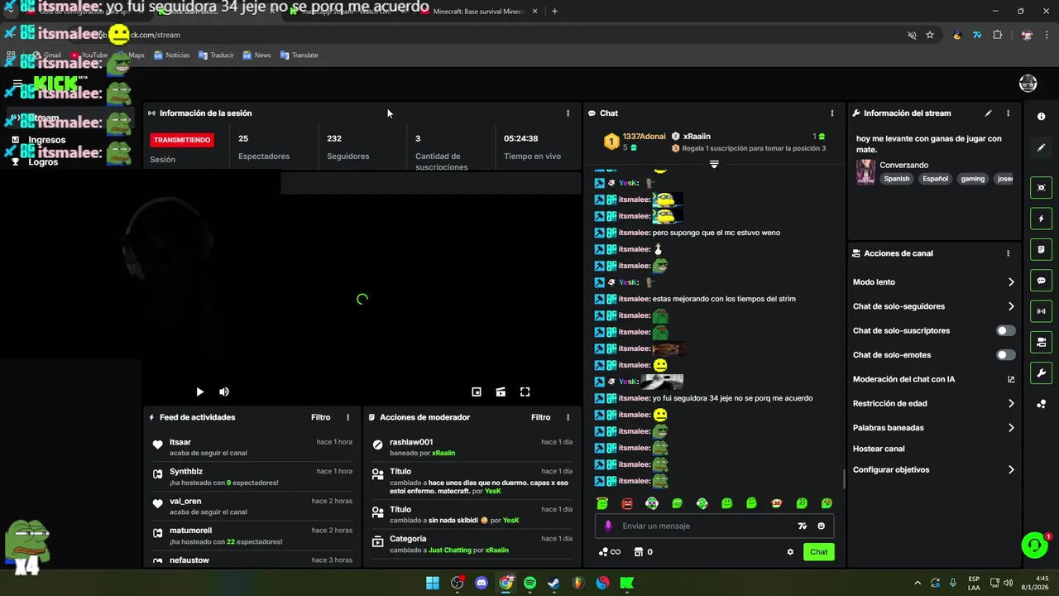
Task: Click the lightning bolt icon in right sidebar
Action: (1042, 219)
